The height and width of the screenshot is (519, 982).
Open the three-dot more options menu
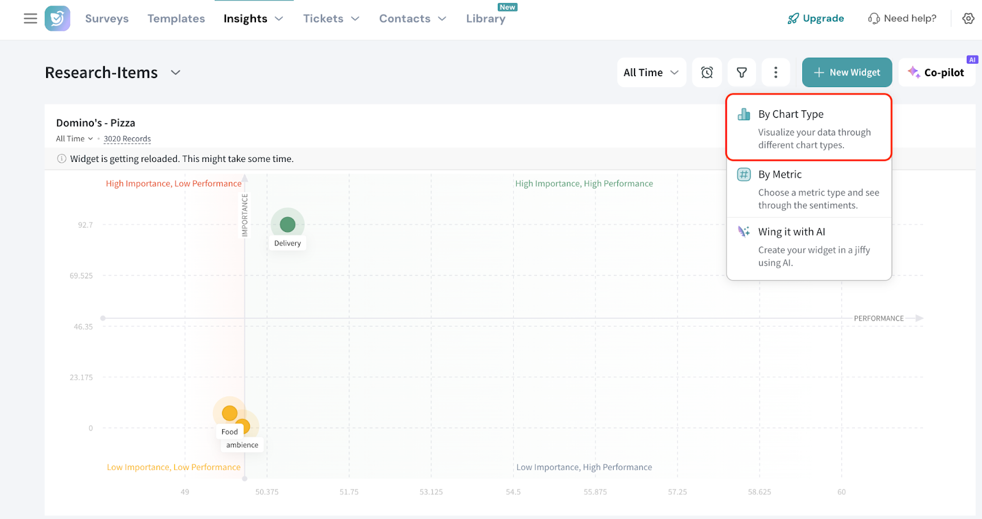point(776,72)
